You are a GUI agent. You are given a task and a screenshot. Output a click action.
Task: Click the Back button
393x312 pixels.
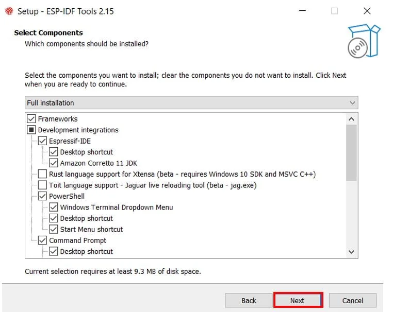coord(249,300)
